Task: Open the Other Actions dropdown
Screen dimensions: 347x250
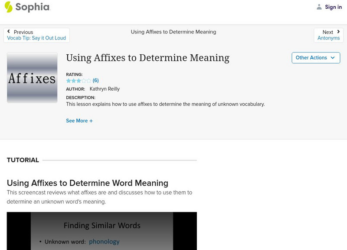Action: 315,58
